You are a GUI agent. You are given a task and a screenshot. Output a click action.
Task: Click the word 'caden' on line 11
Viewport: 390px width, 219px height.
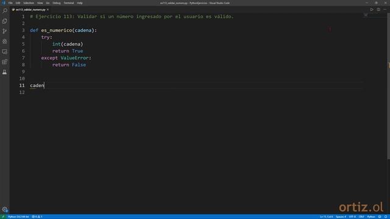click(37, 85)
